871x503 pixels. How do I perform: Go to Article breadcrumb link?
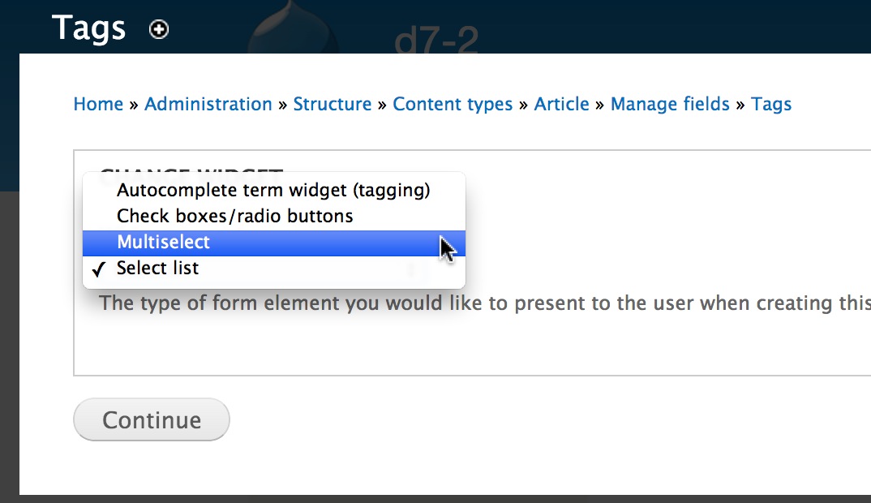point(561,104)
